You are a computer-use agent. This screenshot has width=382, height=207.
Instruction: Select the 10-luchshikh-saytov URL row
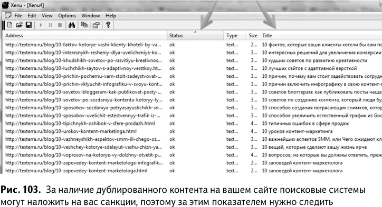(83, 68)
